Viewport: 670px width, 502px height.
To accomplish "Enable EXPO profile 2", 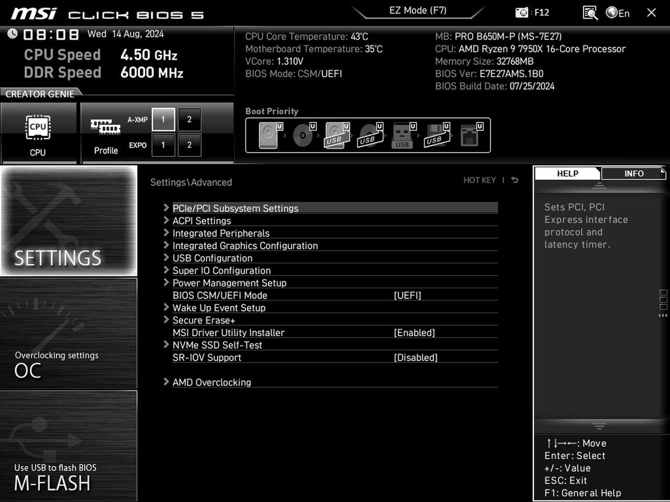I will coord(189,145).
